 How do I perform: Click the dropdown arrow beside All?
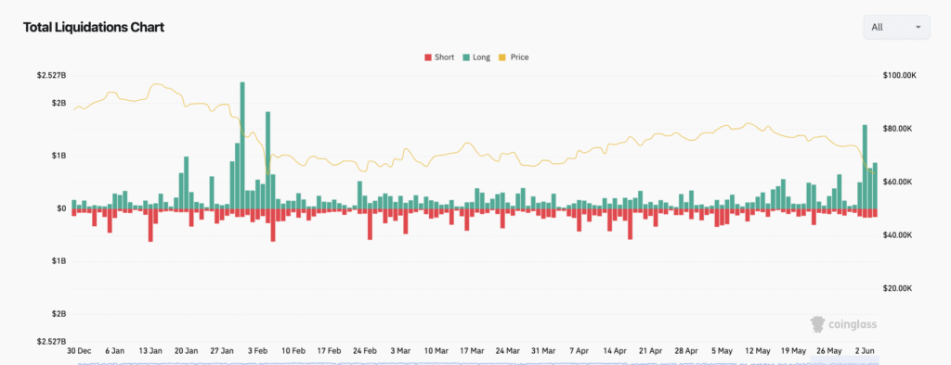[918, 27]
